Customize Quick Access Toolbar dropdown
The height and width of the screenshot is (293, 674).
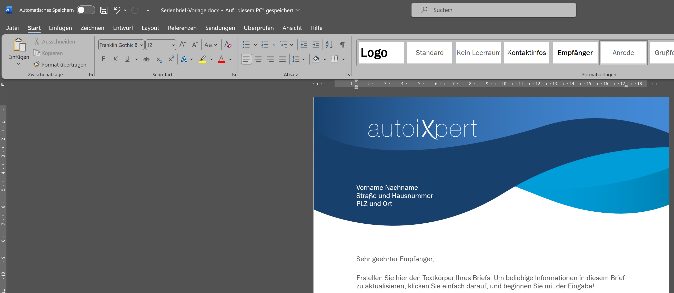pos(148,10)
